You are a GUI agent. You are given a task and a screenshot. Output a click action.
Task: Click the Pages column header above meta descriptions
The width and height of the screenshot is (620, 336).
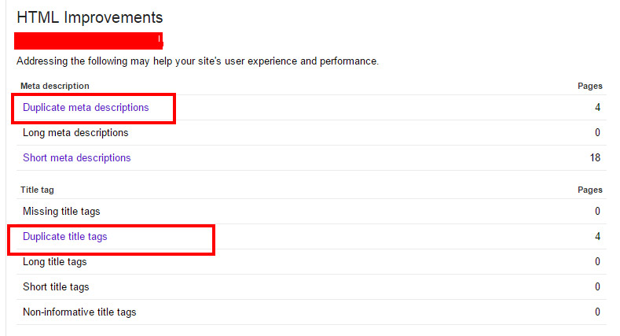(x=590, y=86)
